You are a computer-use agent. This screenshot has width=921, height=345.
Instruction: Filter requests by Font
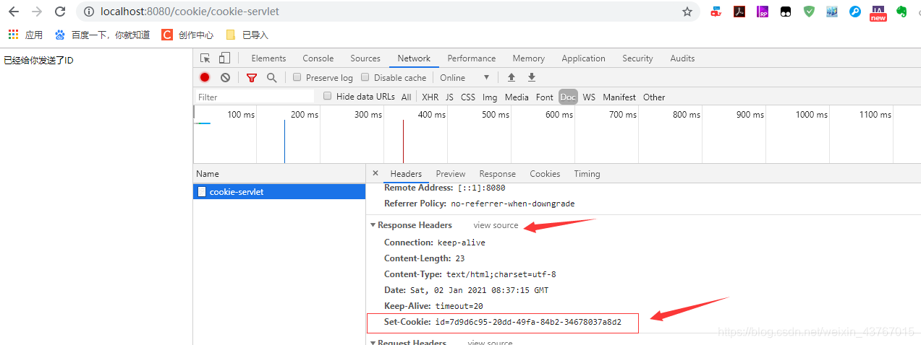point(544,97)
